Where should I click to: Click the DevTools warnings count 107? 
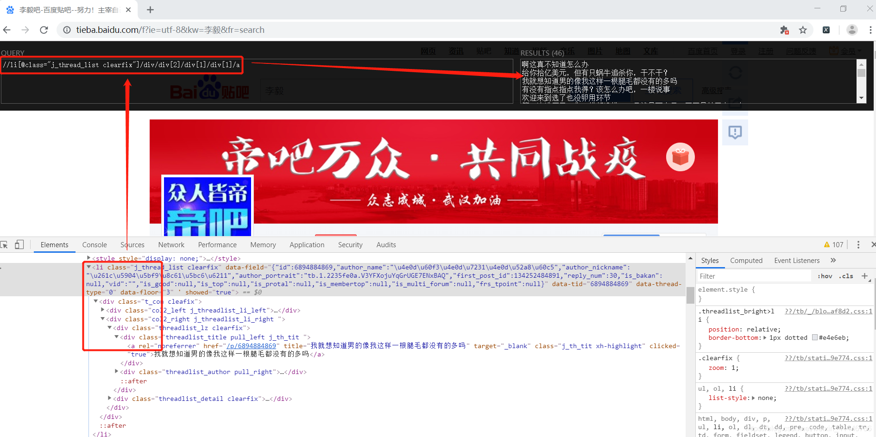pos(833,245)
